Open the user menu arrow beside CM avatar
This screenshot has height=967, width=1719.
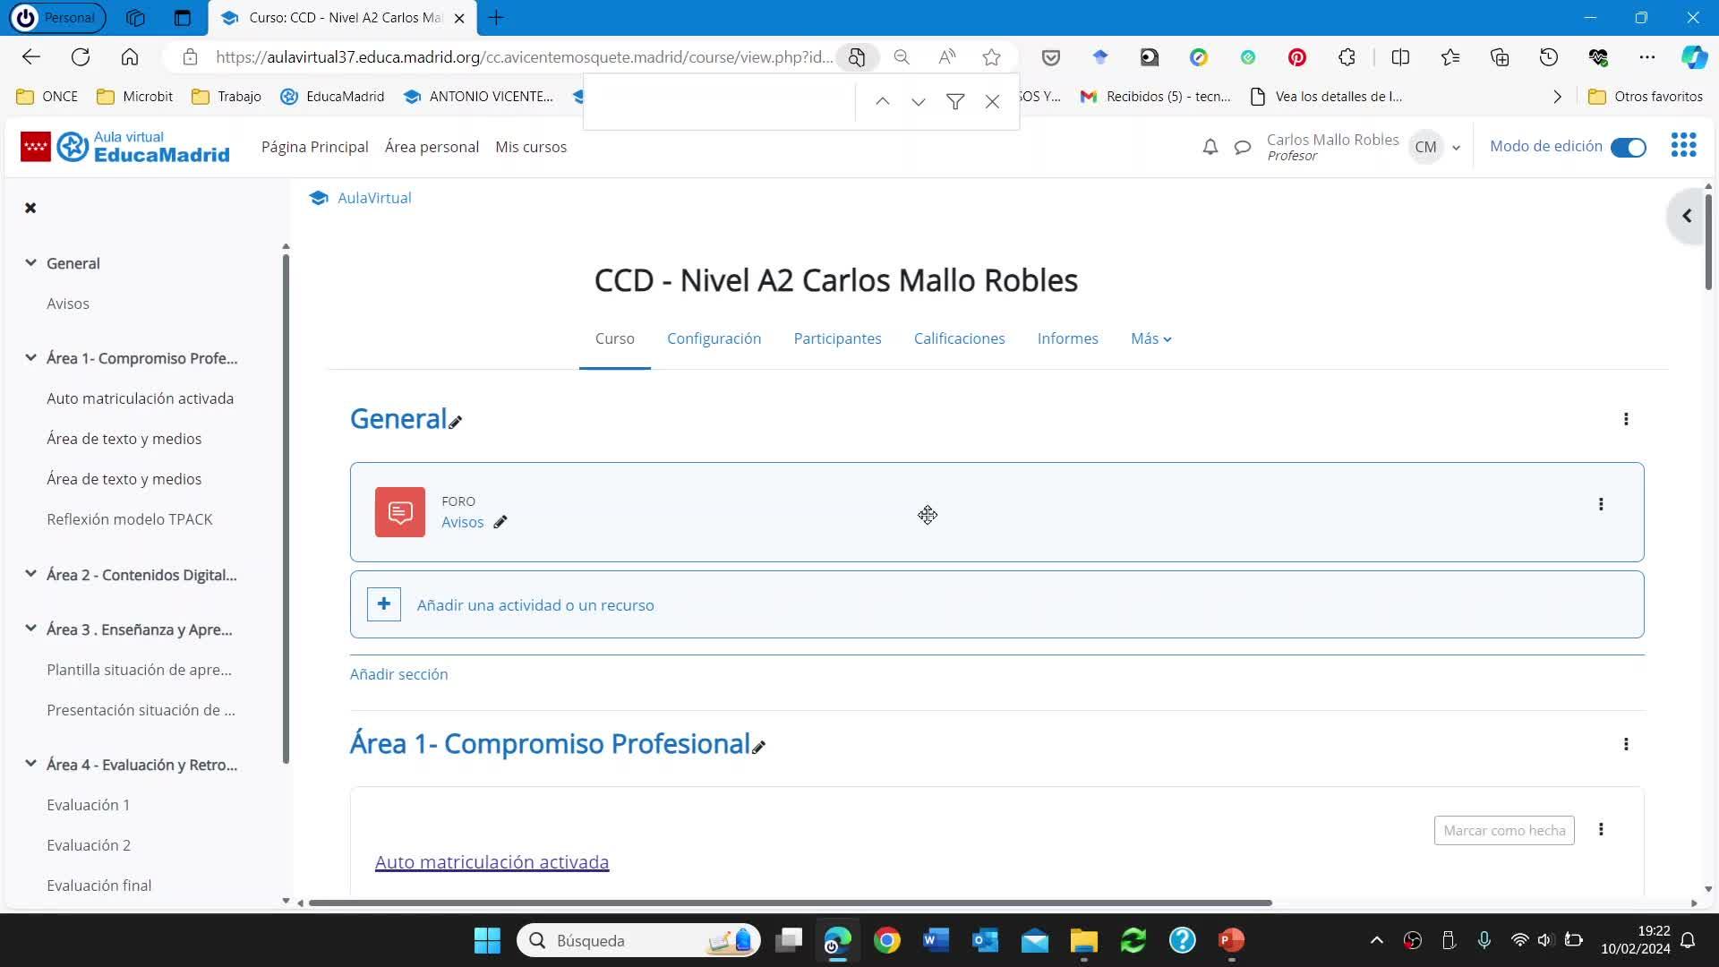tap(1457, 148)
